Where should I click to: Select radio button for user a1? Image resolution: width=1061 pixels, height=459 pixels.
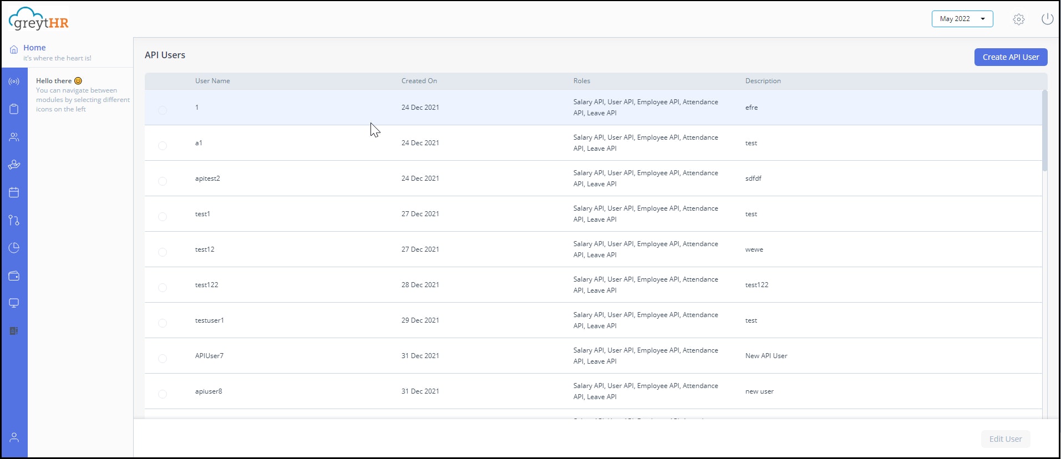163,146
